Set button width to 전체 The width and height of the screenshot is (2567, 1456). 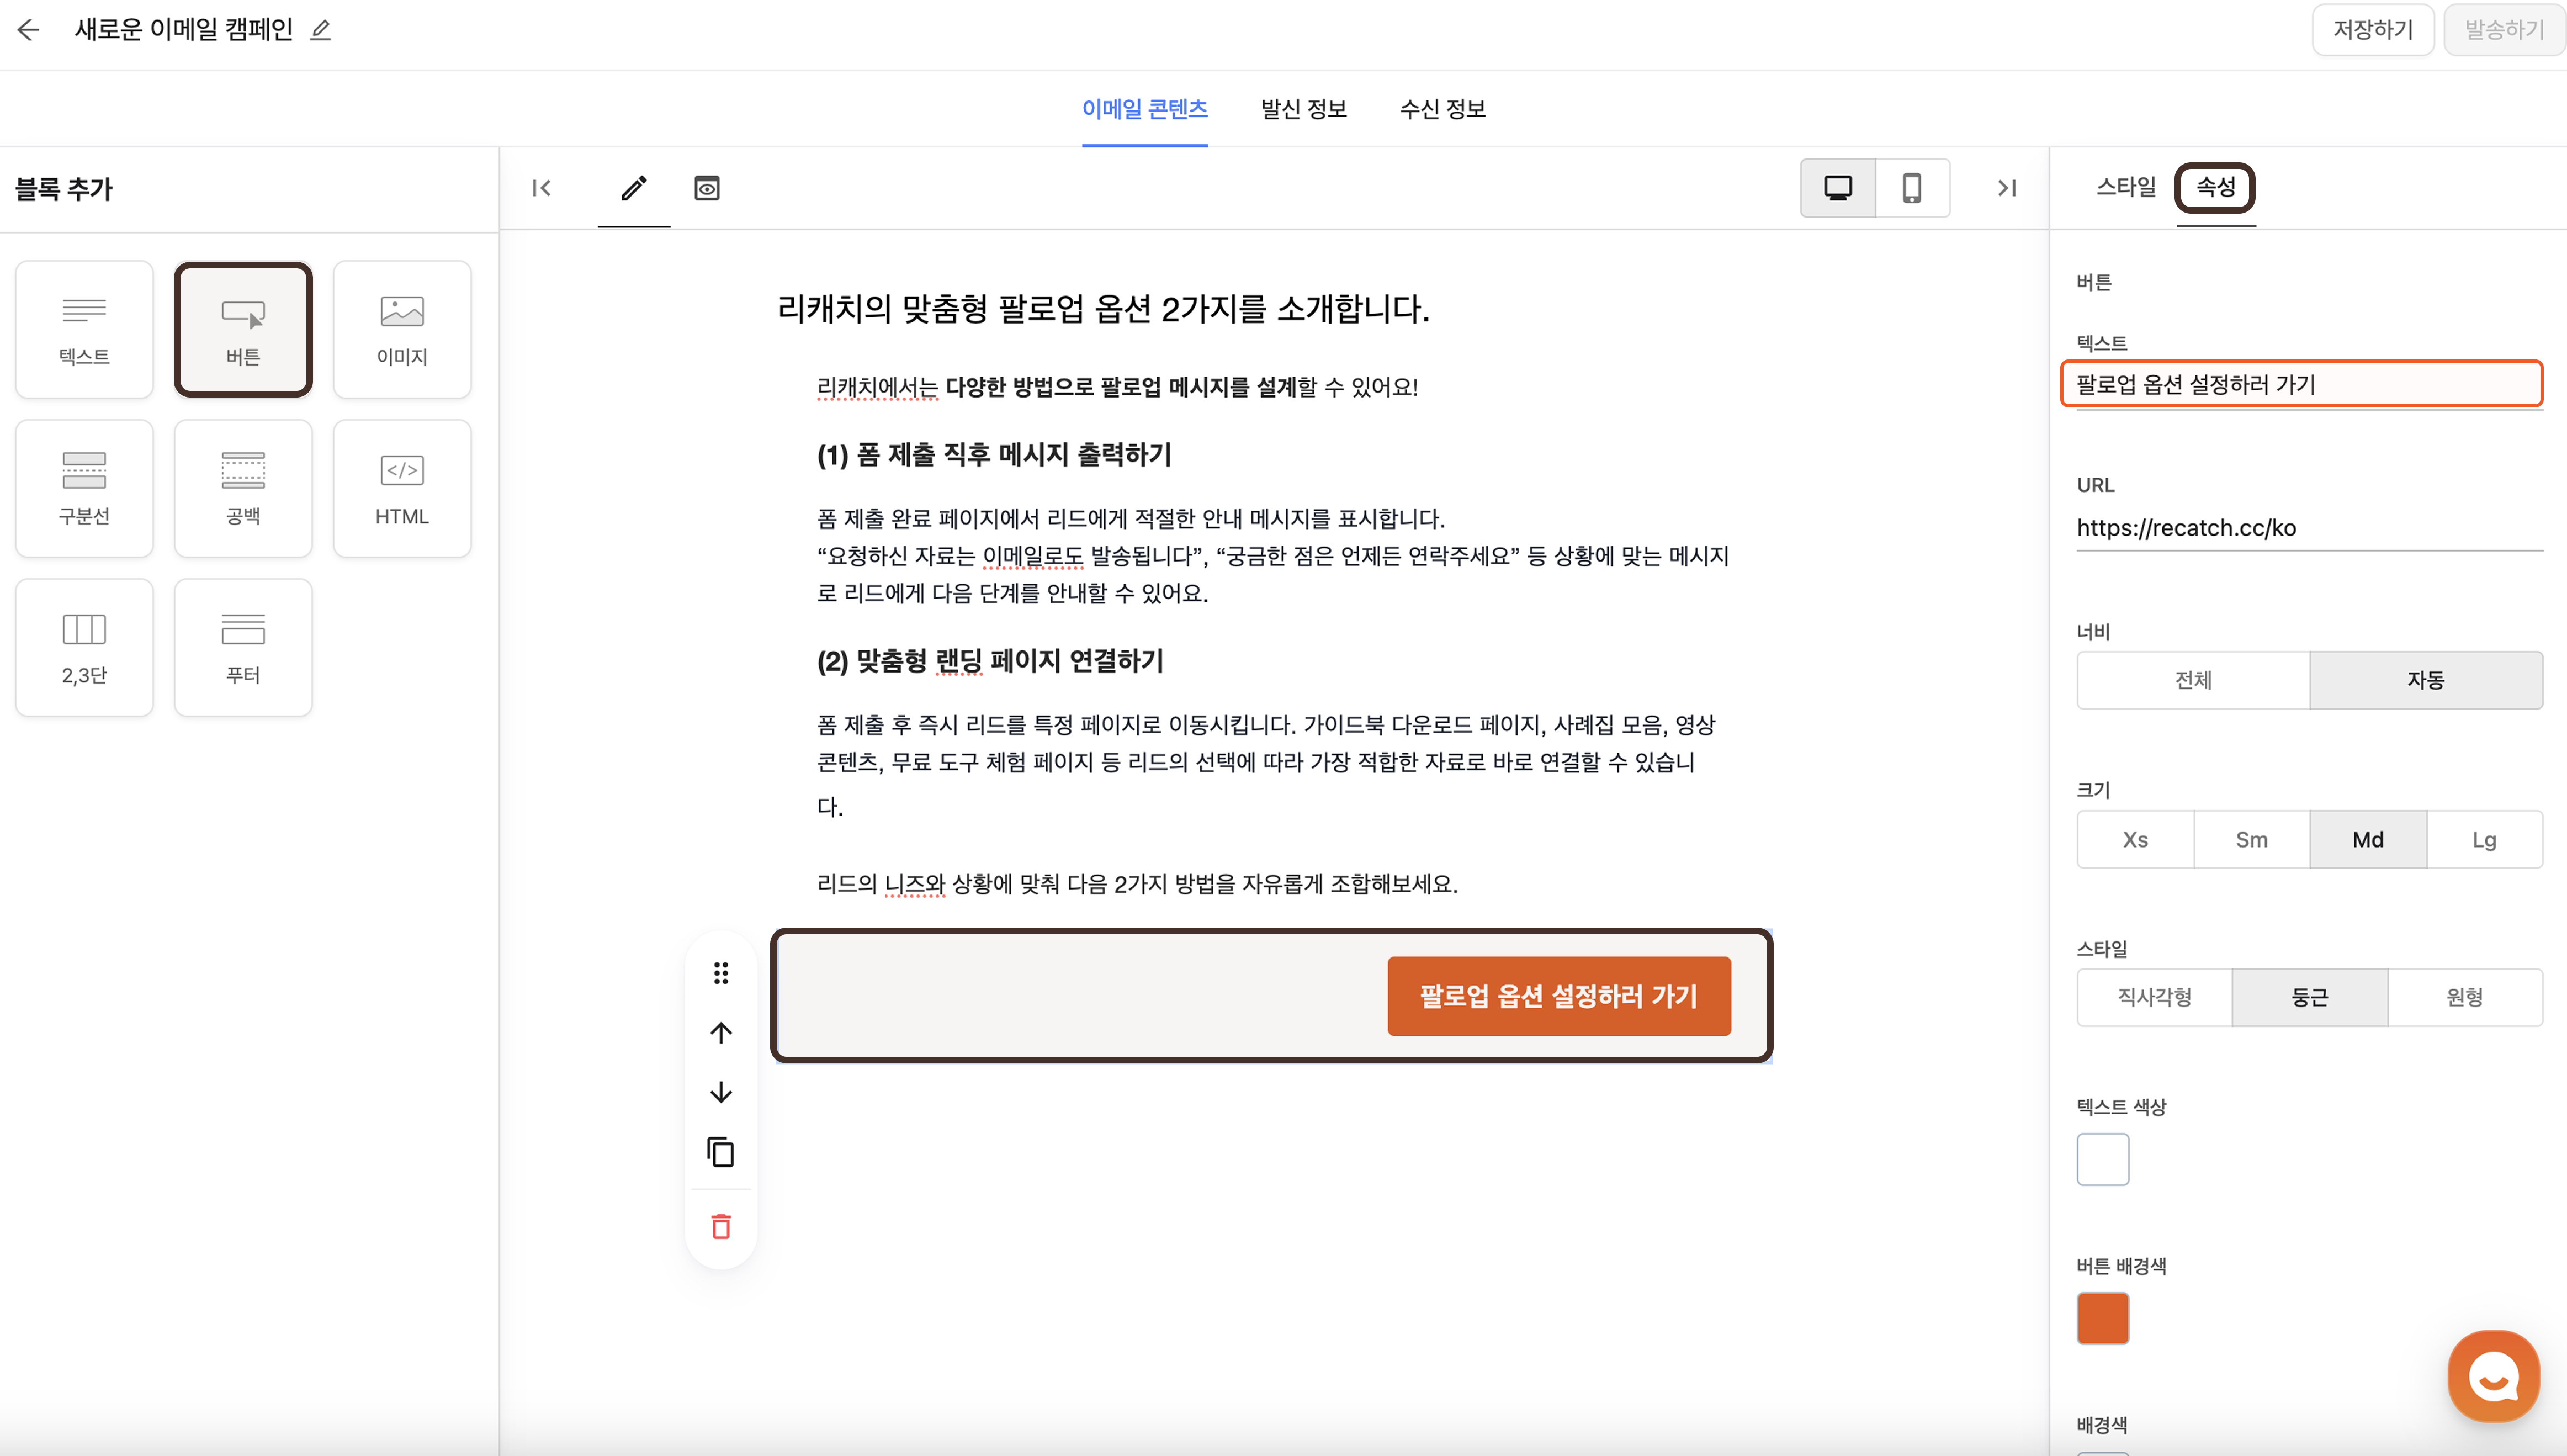(x=2193, y=680)
